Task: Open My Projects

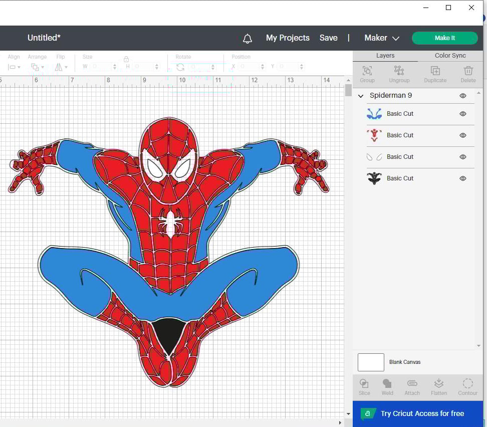Action: click(x=288, y=38)
